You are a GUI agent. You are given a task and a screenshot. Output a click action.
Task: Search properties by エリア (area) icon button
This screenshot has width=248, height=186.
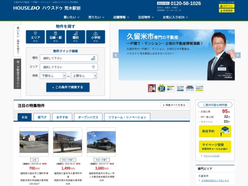click(35, 37)
